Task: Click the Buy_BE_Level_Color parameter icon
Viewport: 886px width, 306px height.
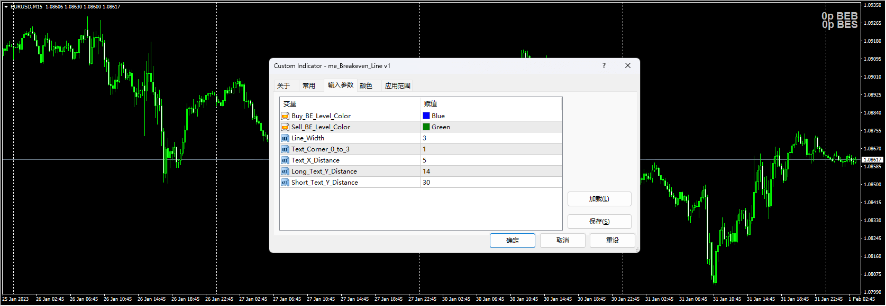Action: point(285,116)
